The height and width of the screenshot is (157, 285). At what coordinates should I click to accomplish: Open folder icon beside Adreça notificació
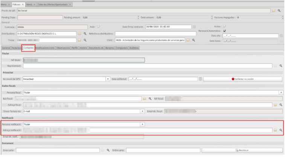pyautogui.click(x=275, y=130)
